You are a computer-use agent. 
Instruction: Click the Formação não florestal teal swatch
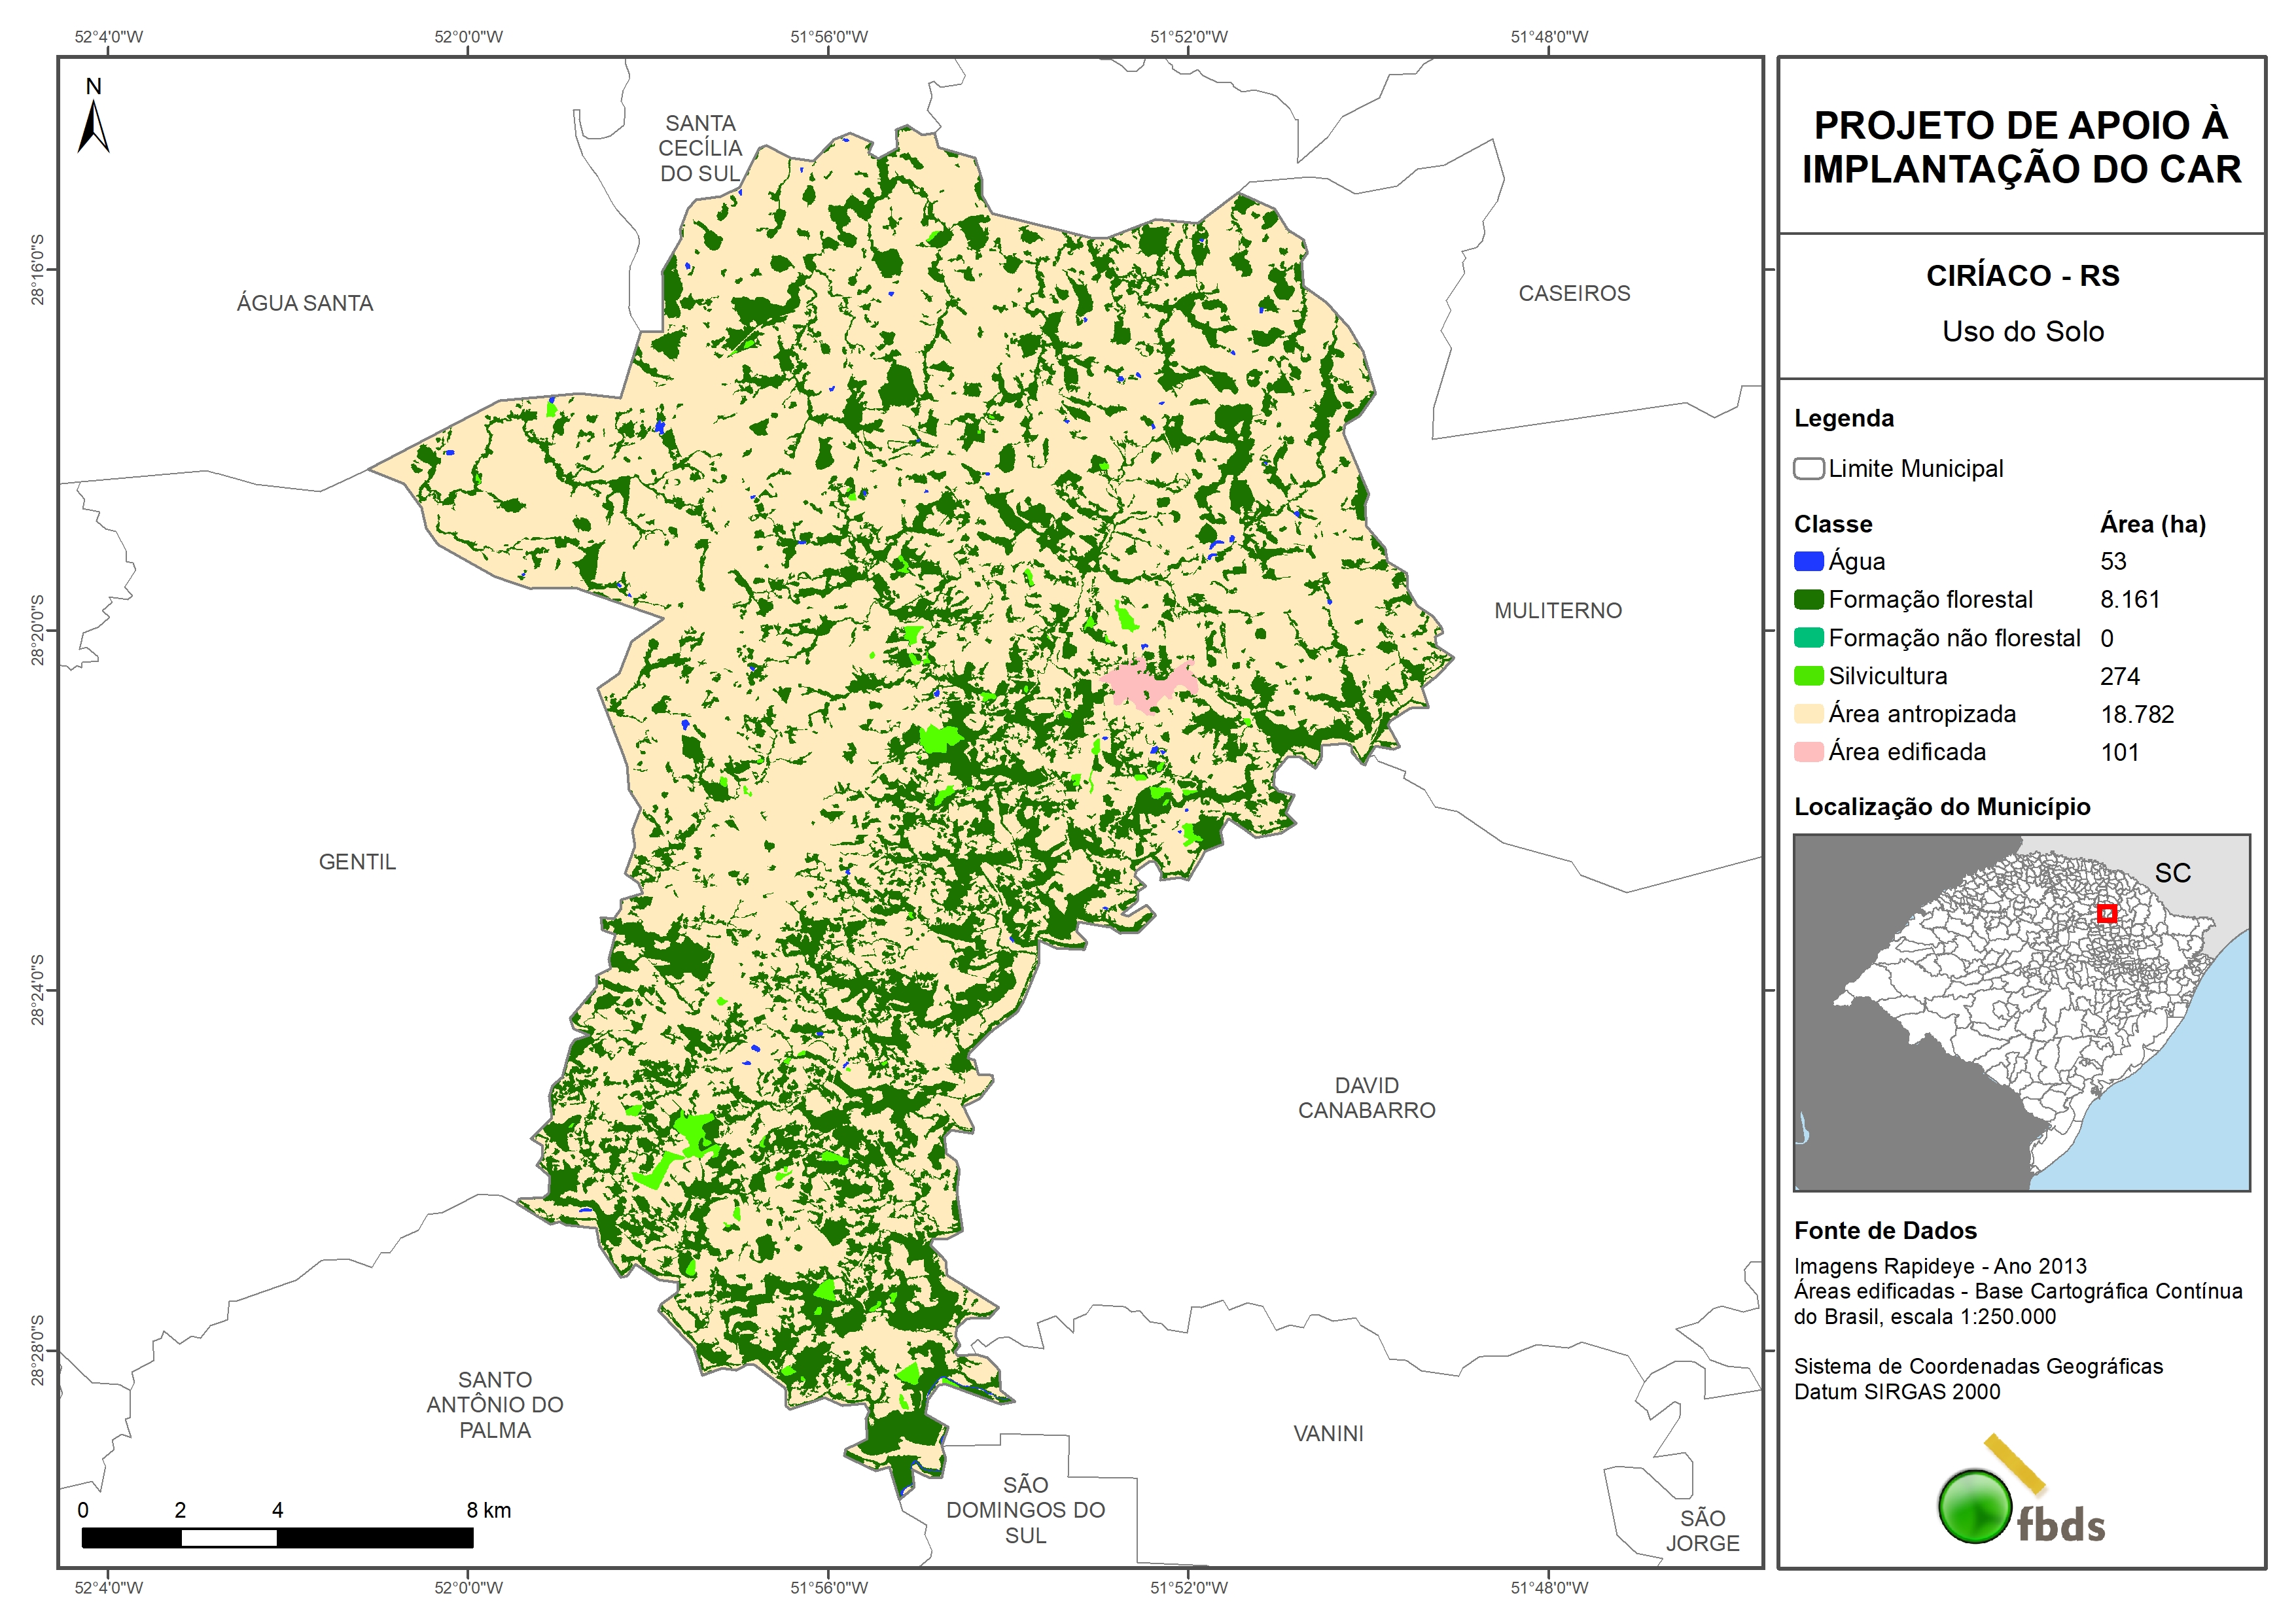point(1808,638)
